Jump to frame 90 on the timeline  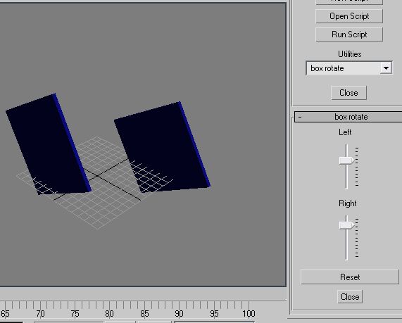(x=179, y=314)
